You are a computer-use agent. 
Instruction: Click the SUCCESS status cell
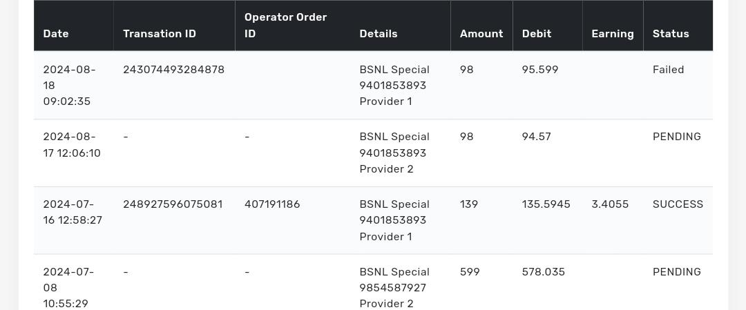tap(678, 204)
